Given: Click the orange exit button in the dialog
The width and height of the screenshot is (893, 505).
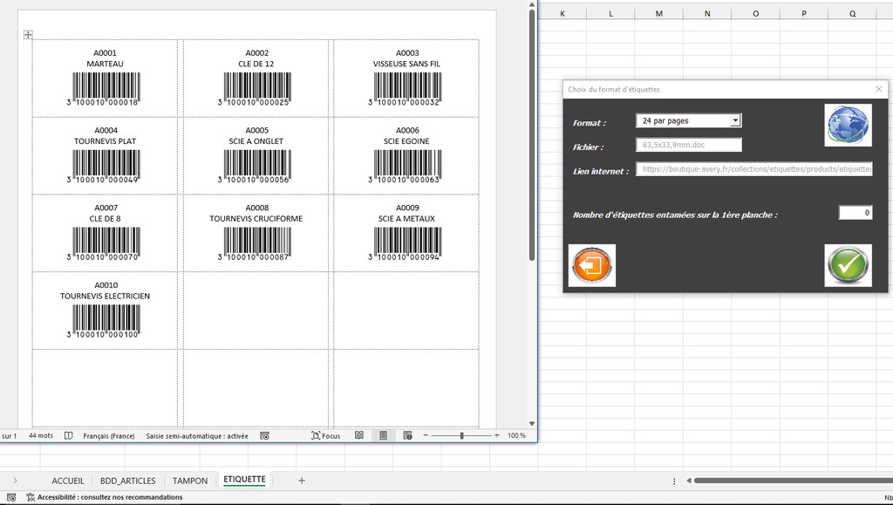Looking at the screenshot, I should pyautogui.click(x=592, y=265).
